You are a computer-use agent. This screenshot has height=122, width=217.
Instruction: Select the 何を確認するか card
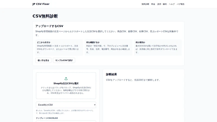[108, 47]
